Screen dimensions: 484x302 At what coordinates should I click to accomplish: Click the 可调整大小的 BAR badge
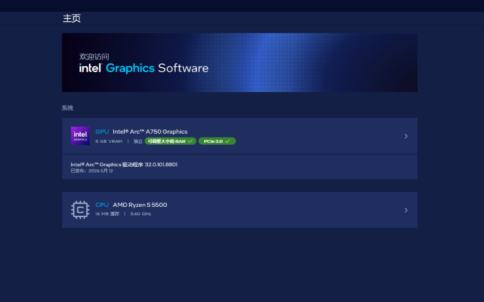pos(170,141)
